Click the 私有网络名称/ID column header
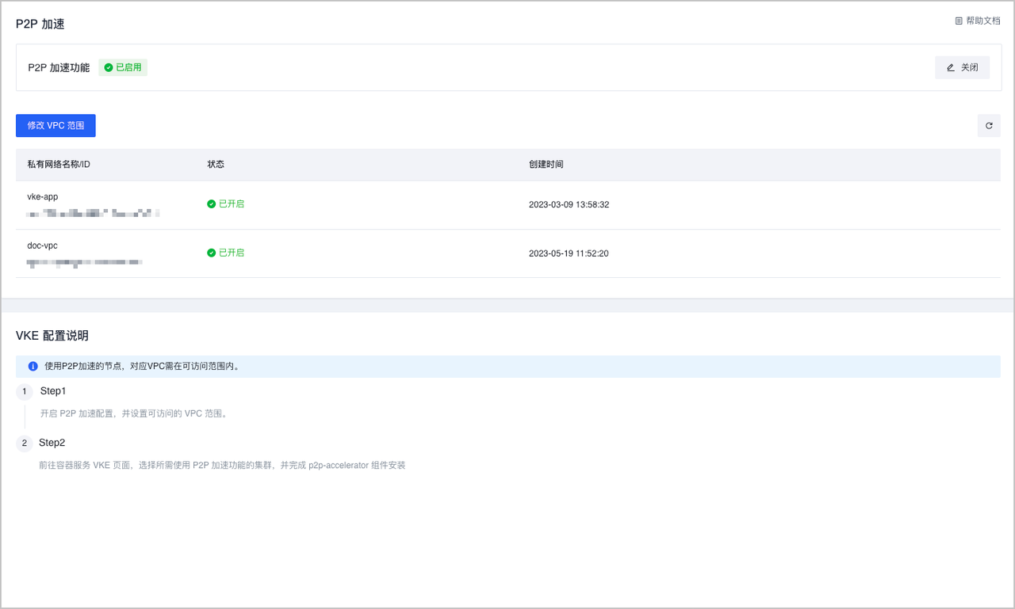1015x609 pixels. [59, 164]
